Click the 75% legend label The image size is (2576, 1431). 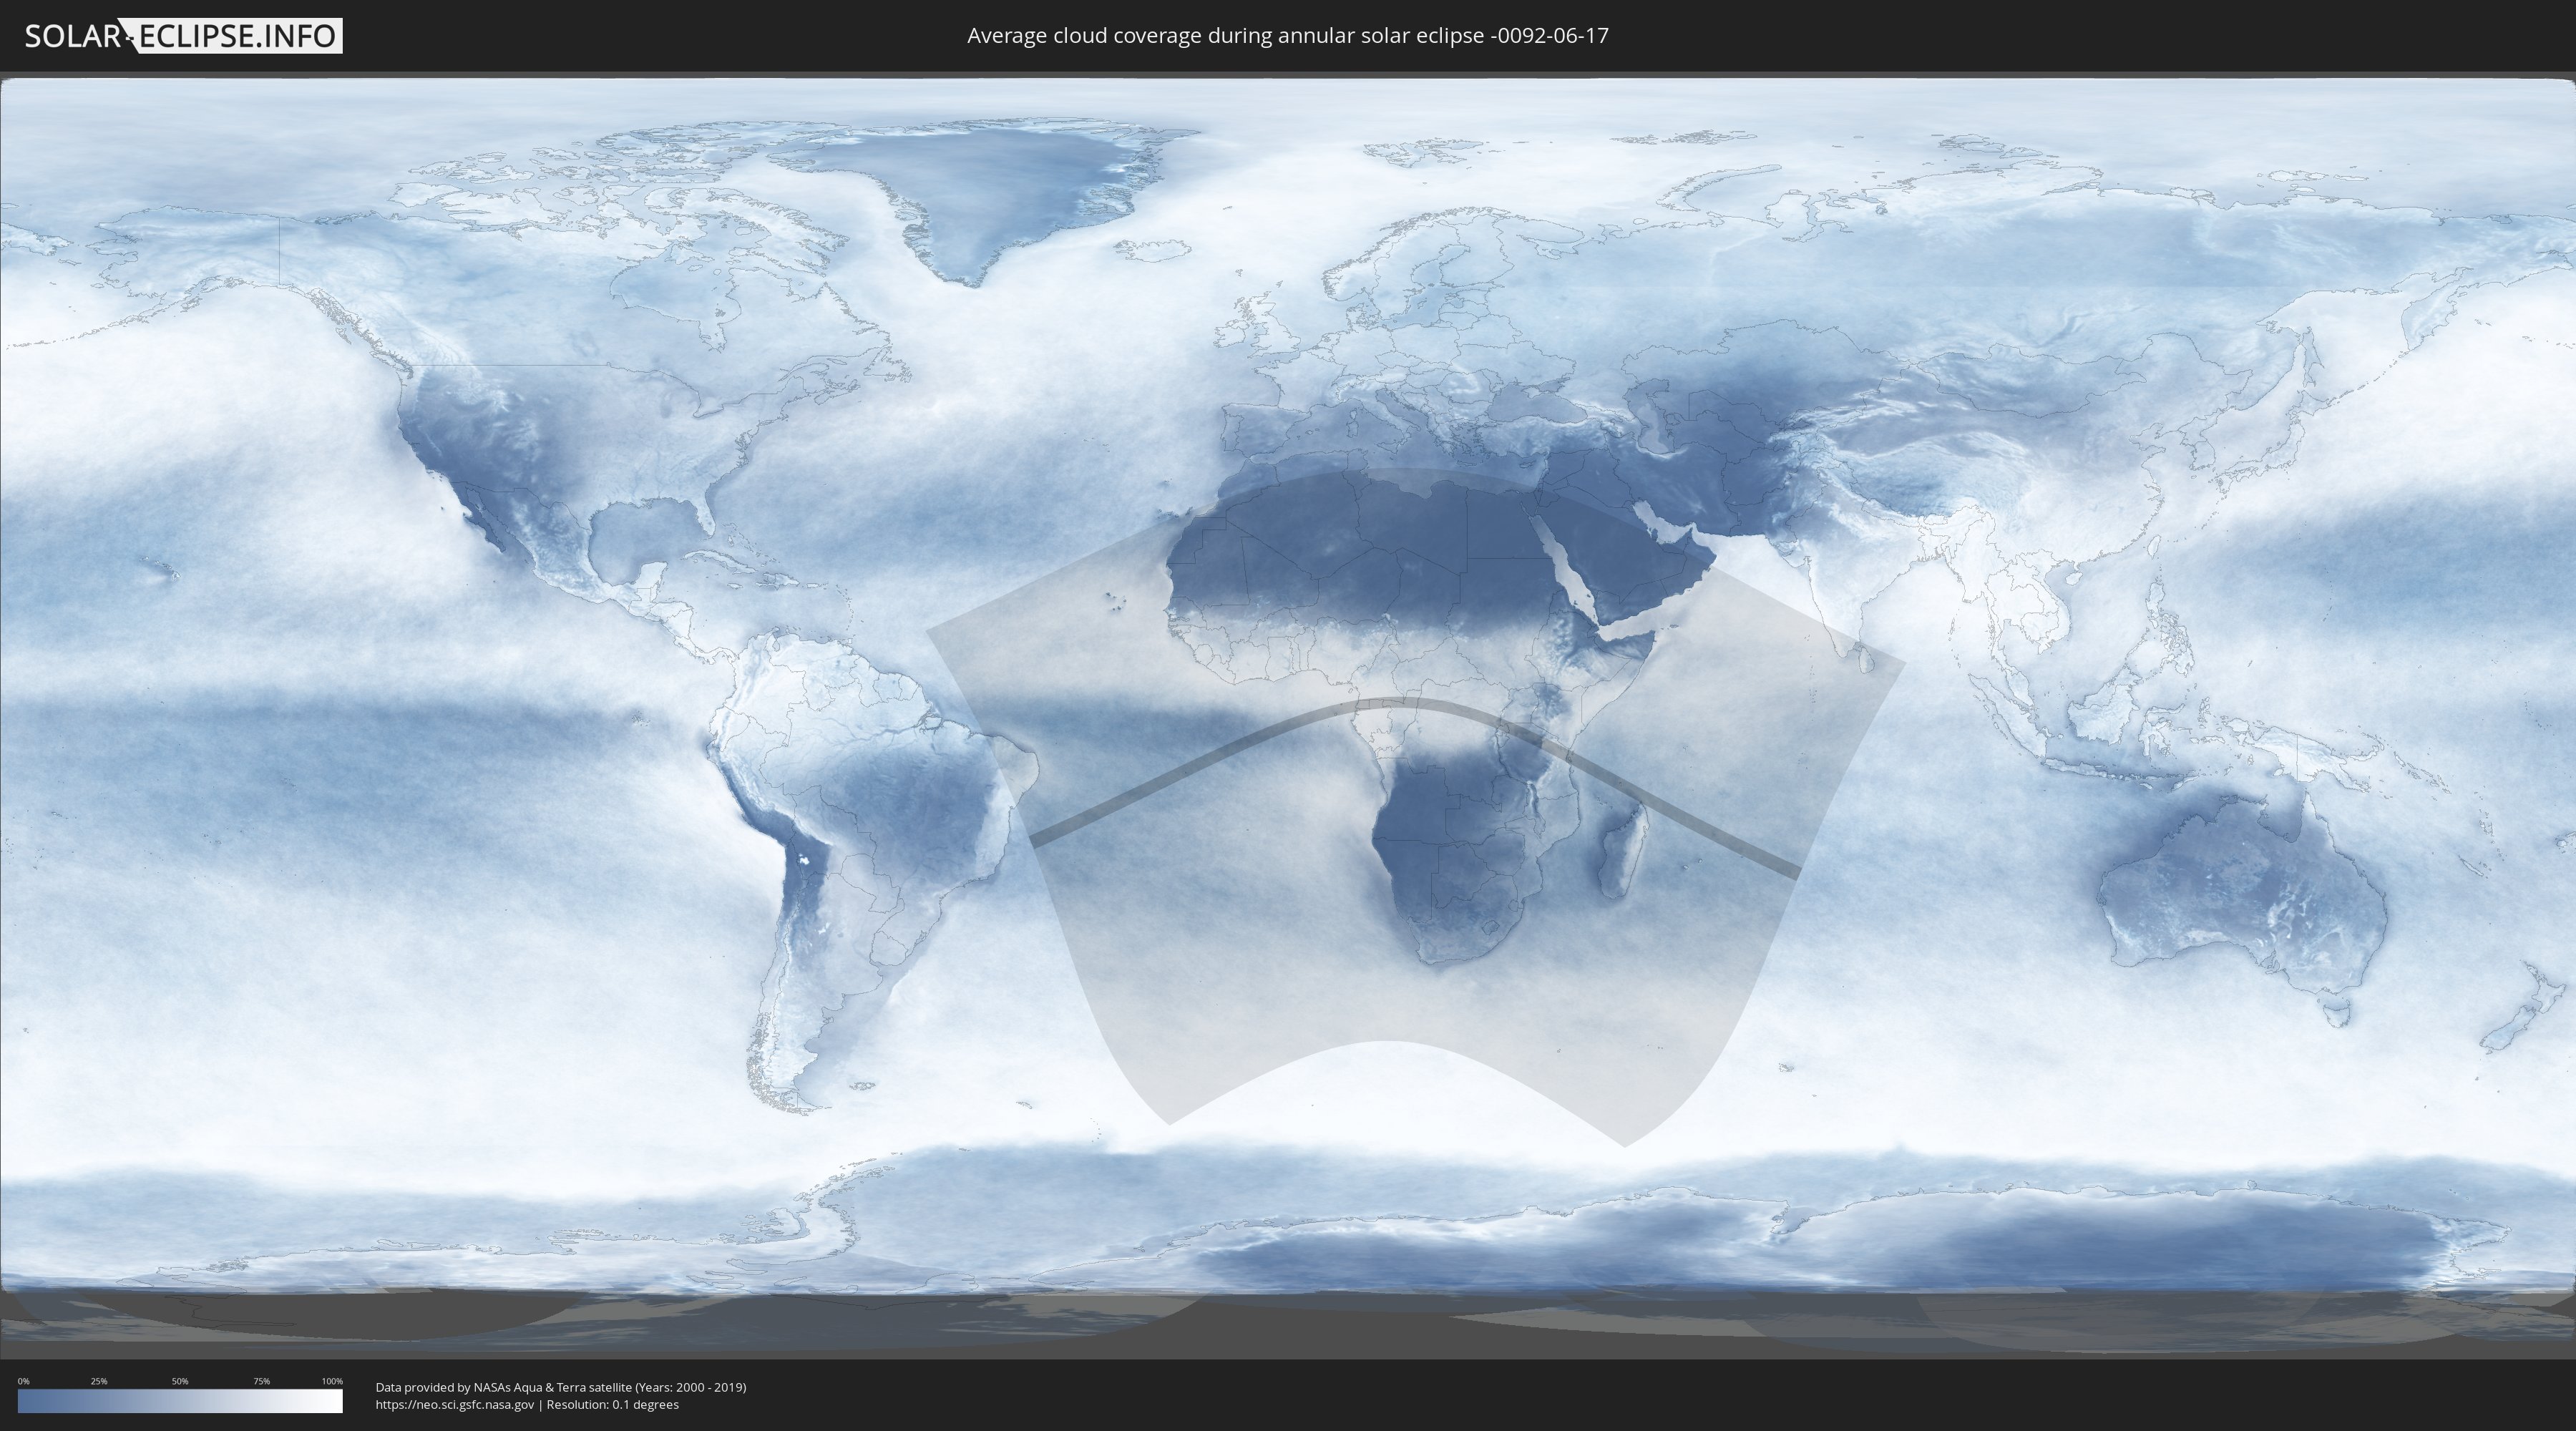(261, 1381)
